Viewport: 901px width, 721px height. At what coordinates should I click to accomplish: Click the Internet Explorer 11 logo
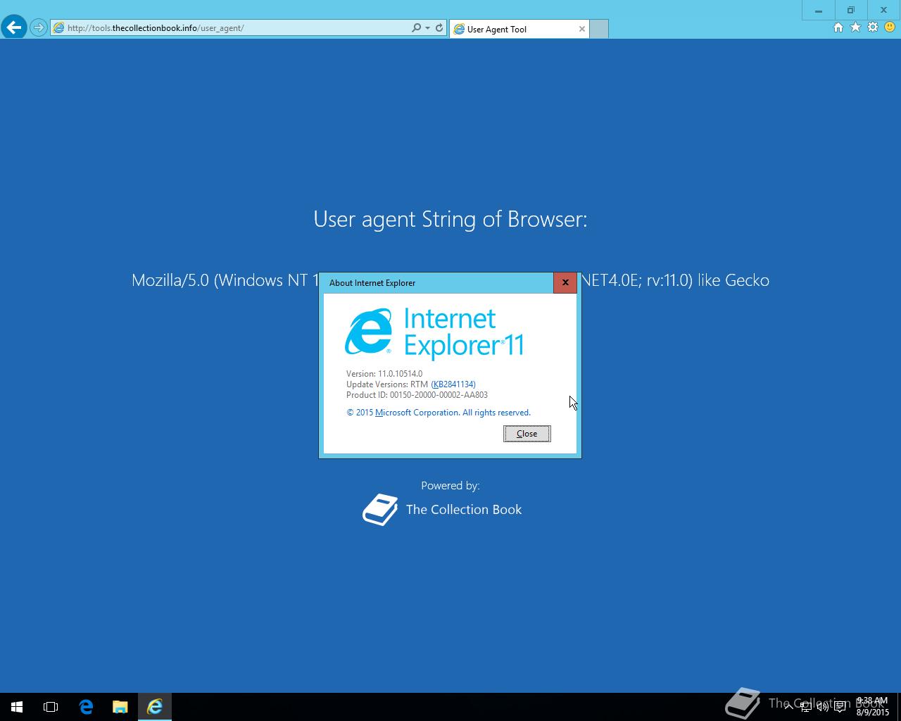[x=434, y=334]
